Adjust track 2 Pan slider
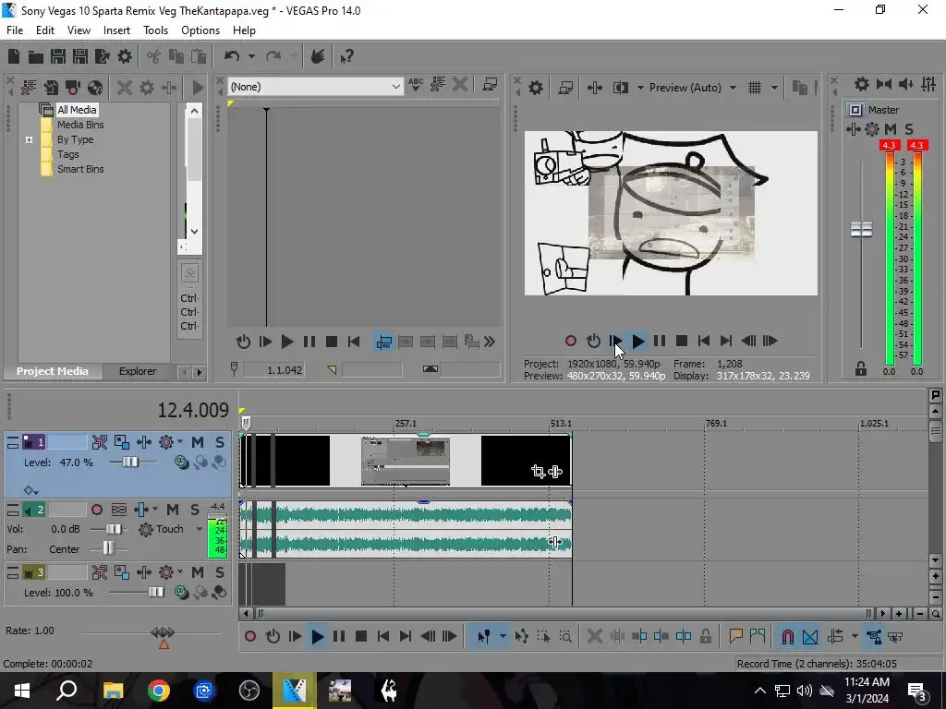The width and height of the screenshot is (946, 709). pos(108,548)
